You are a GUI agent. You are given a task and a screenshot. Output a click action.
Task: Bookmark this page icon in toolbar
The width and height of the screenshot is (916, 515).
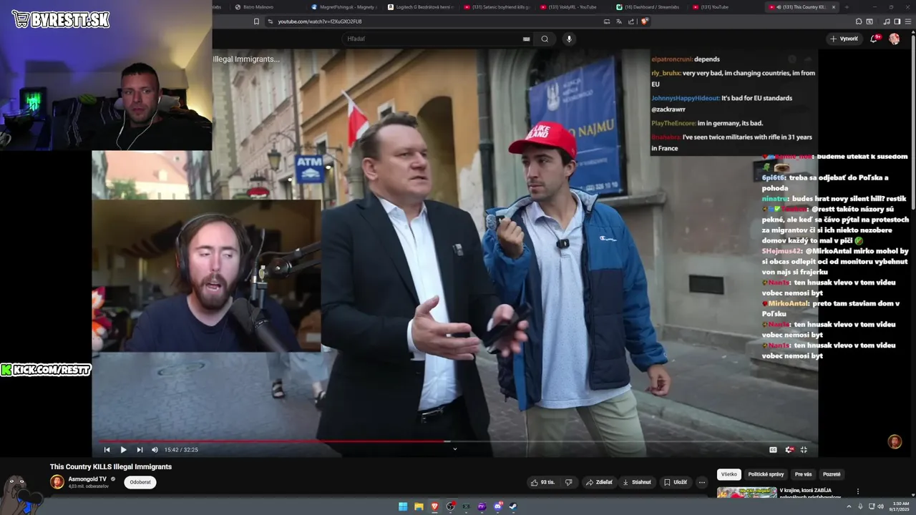tap(256, 21)
